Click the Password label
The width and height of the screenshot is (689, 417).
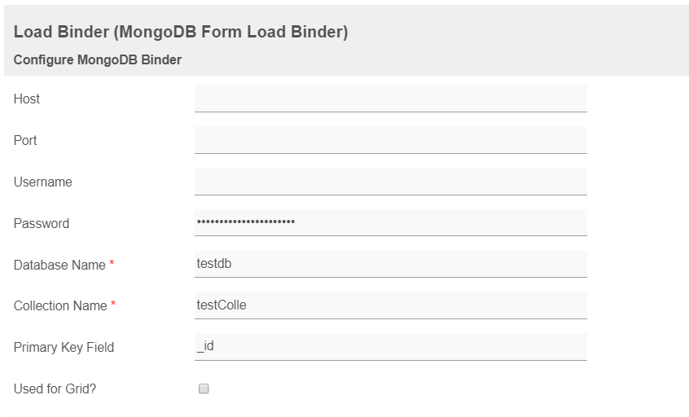[x=42, y=224]
